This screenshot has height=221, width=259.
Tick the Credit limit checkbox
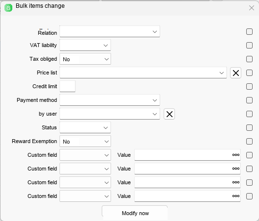coord(249,86)
